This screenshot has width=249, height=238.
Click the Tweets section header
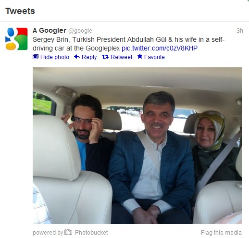coord(20,11)
